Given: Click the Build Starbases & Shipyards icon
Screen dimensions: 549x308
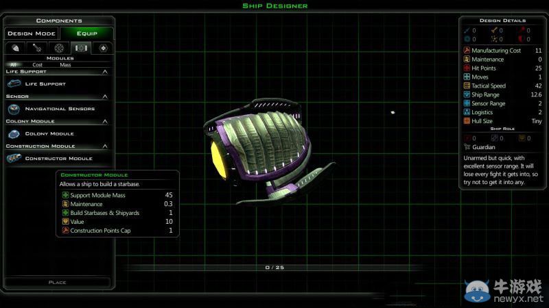Looking at the screenshot, I should 65,213.
